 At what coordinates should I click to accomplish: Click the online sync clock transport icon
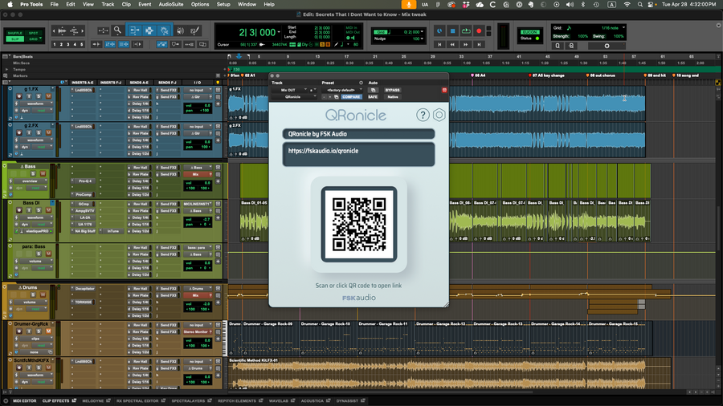pos(439,30)
